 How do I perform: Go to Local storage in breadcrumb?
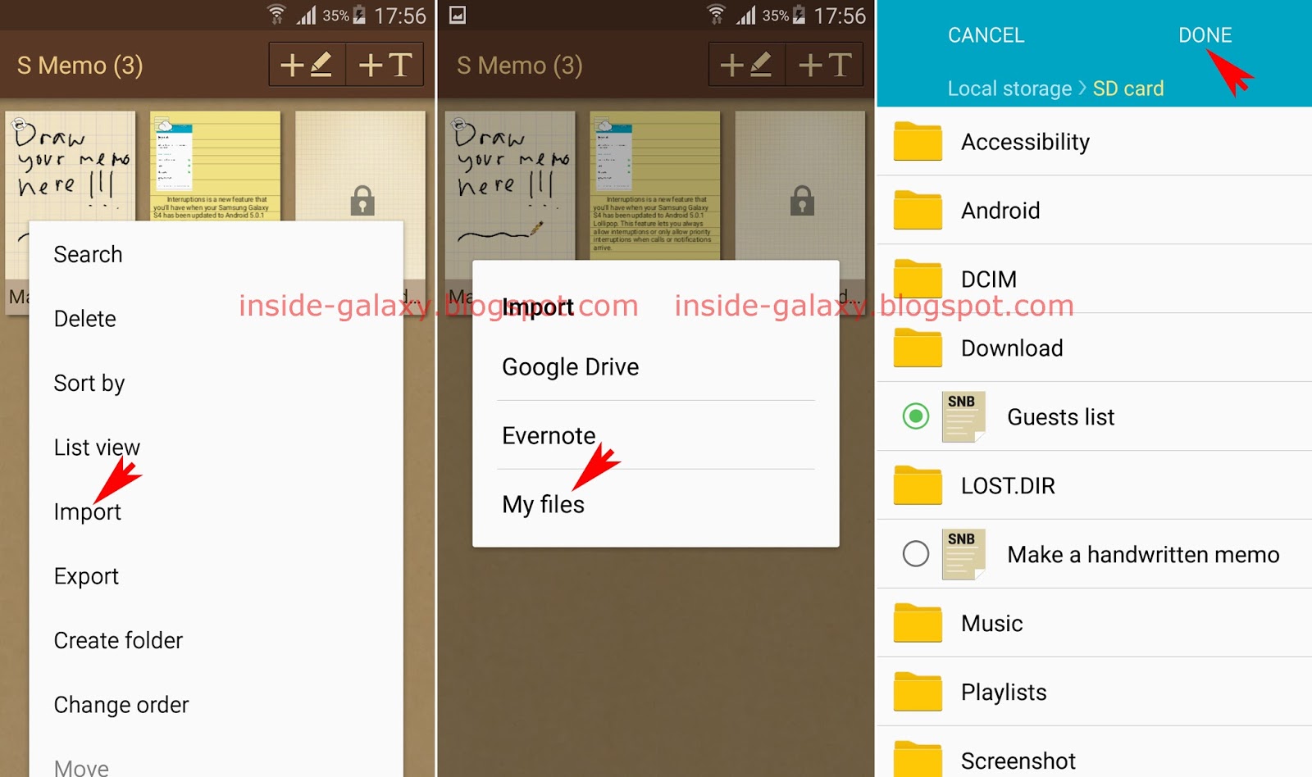[x=1009, y=89]
